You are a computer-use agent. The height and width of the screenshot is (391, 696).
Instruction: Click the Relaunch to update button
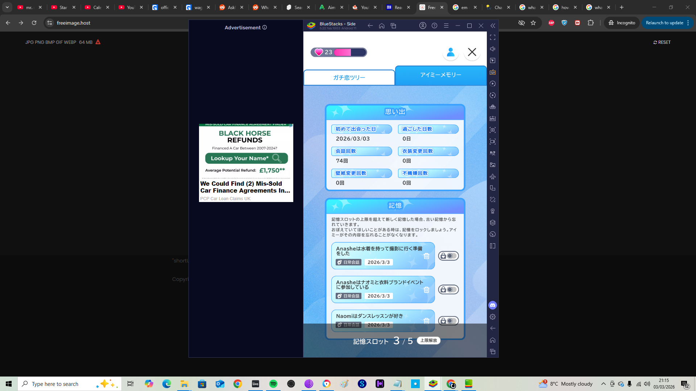pos(664,23)
